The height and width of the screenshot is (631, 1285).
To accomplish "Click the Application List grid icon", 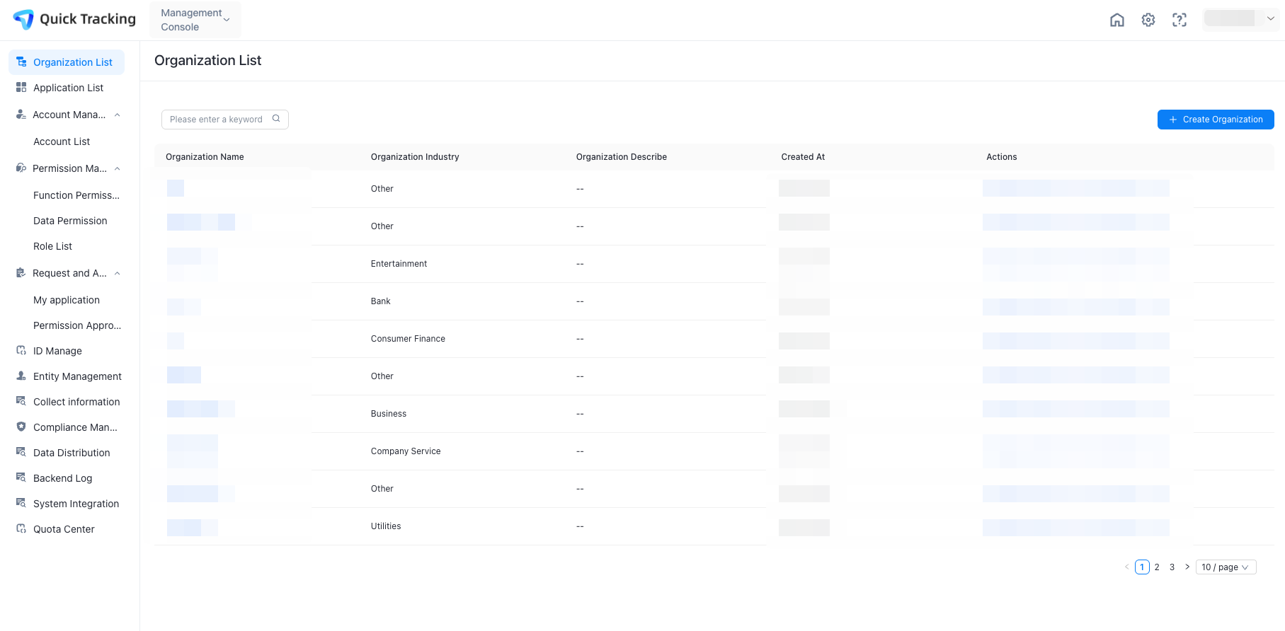I will (x=21, y=87).
